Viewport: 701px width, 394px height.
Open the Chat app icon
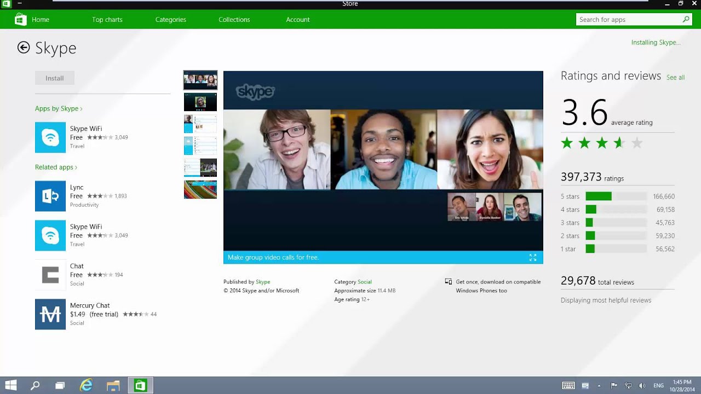[50, 275]
